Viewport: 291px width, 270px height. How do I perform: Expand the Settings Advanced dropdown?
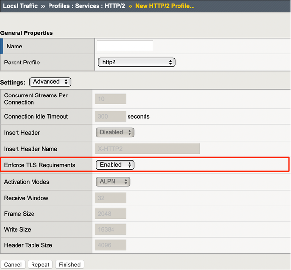click(50, 82)
